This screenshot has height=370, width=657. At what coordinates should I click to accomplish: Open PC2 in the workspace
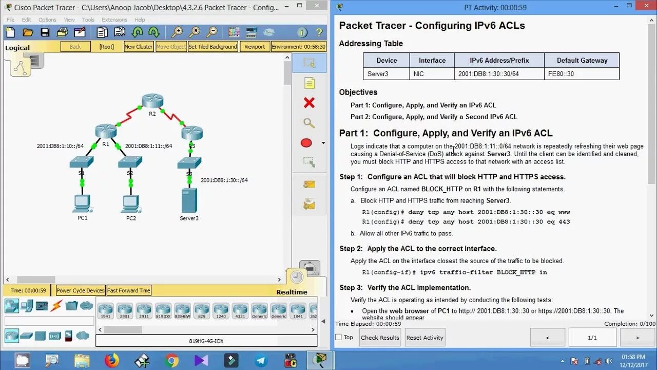[x=131, y=205]
